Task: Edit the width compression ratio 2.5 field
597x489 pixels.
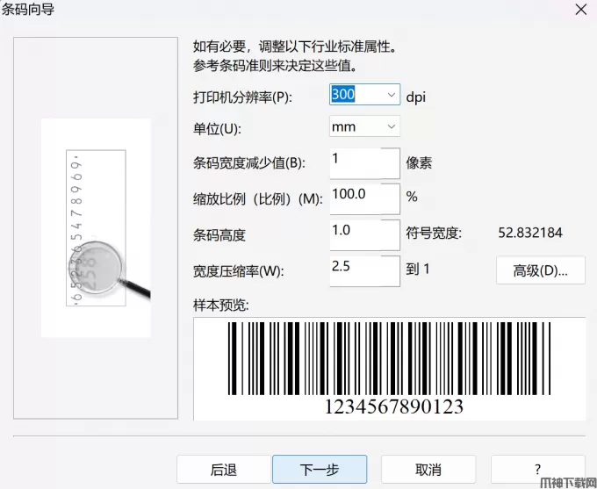Action: 364,270
